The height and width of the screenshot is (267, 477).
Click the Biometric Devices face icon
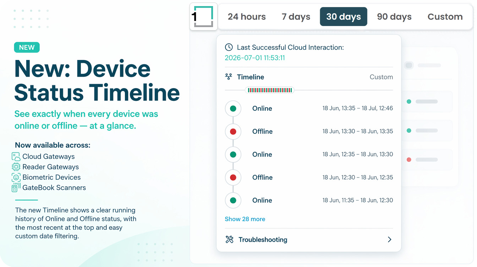tap(16, 177)
